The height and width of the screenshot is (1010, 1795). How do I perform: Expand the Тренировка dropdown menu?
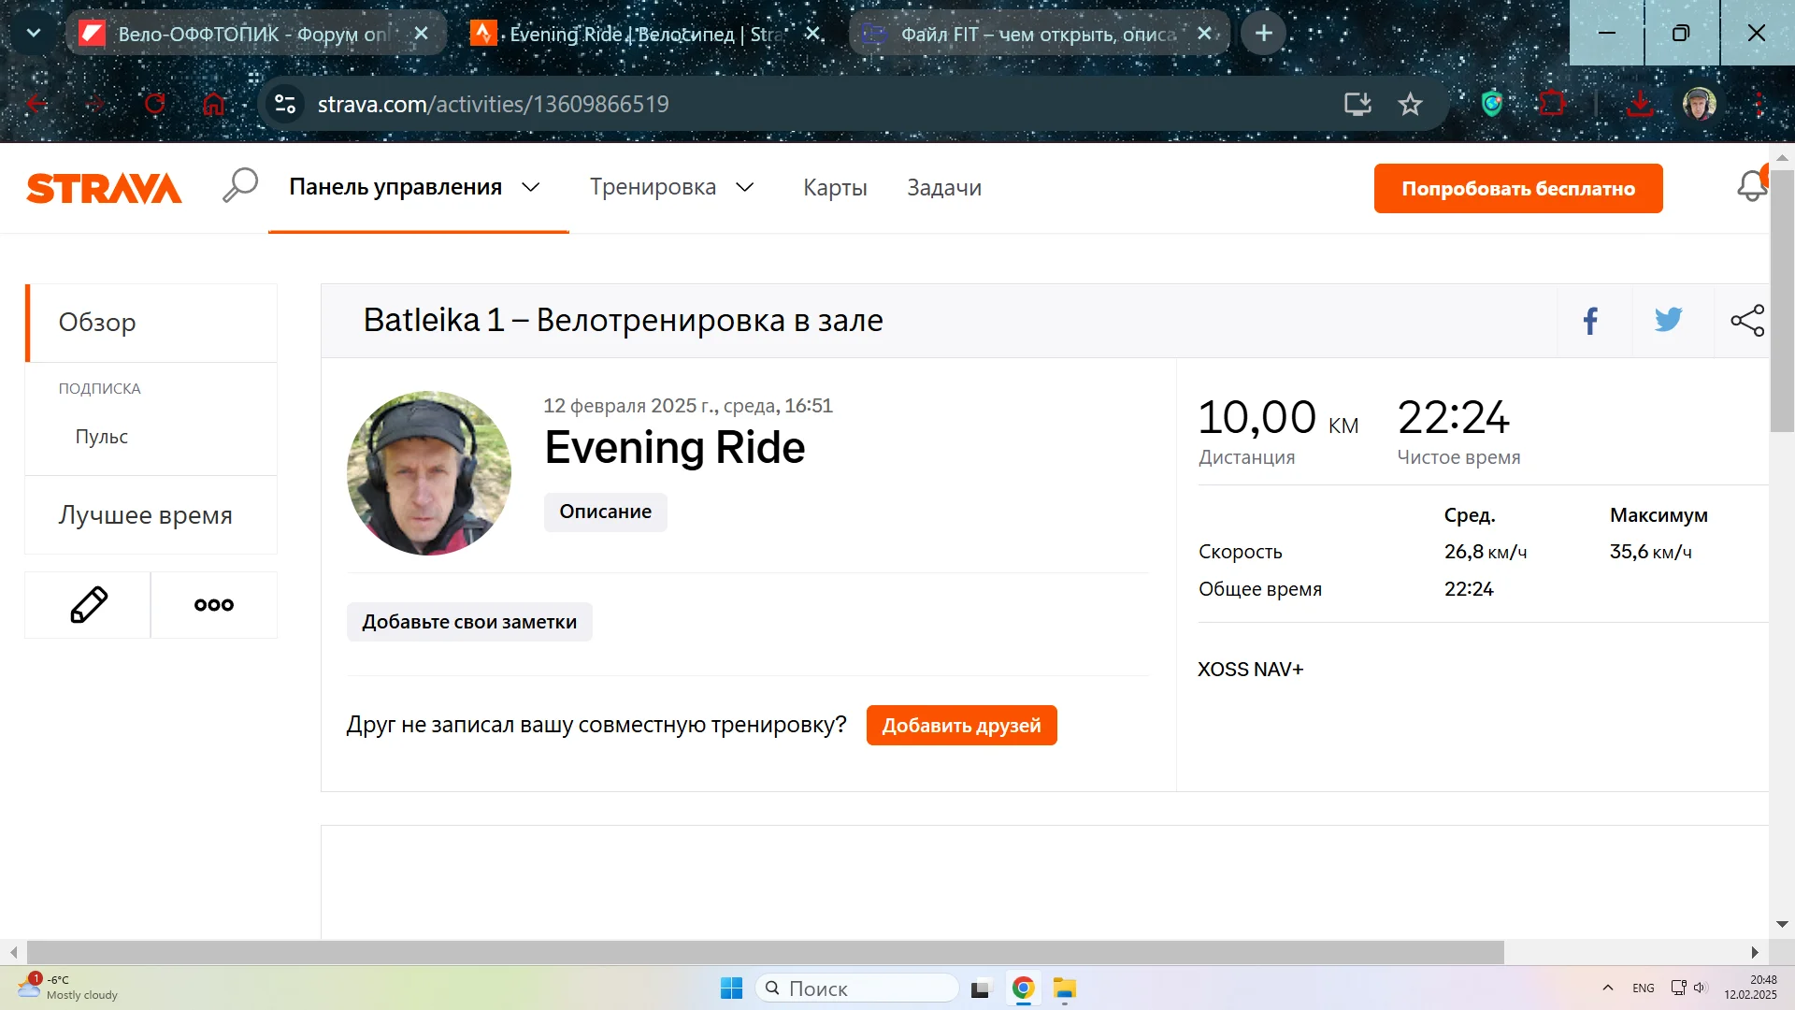pos(745,187)
